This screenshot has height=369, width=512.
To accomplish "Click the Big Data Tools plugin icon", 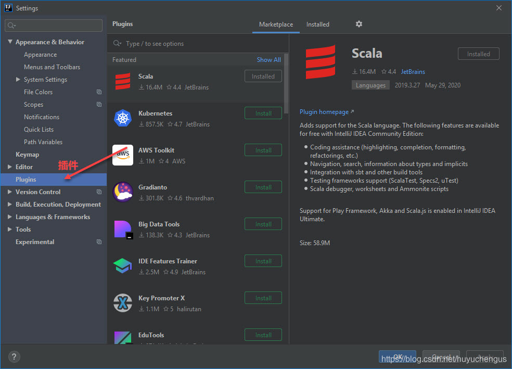I will click(x=123, y=229).
